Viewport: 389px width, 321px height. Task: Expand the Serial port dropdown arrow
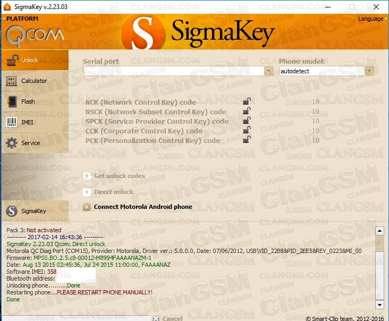pyautogui.click(x=269, y=71)
